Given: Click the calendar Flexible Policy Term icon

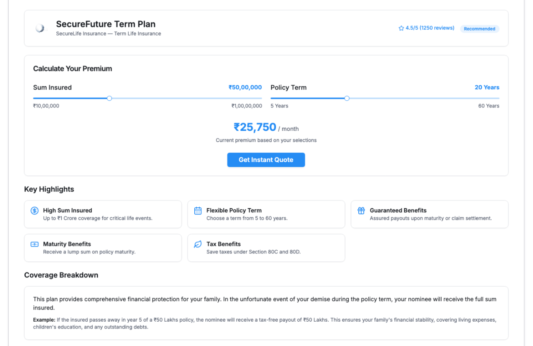Looking at the screenshot, I should (x=198, y=211).
